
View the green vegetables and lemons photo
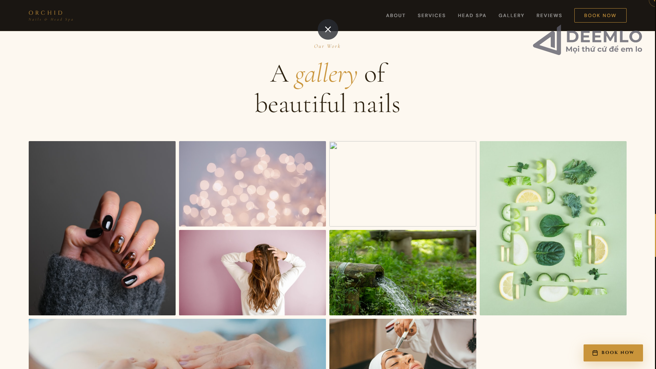point(553,228)
